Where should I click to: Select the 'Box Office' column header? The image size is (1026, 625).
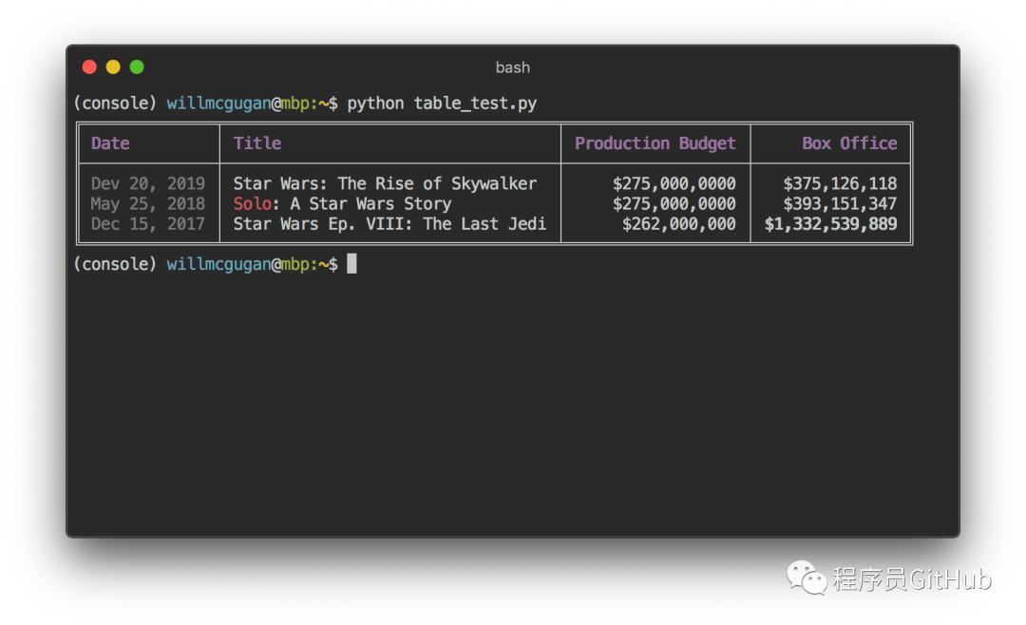(x=849, y=143)
